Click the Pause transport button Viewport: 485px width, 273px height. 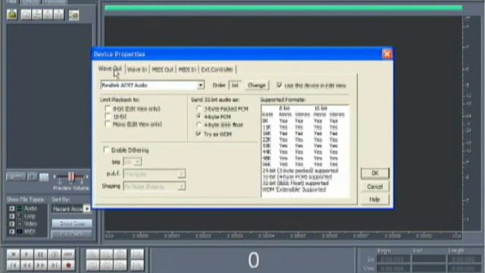(x=40, y=255)
